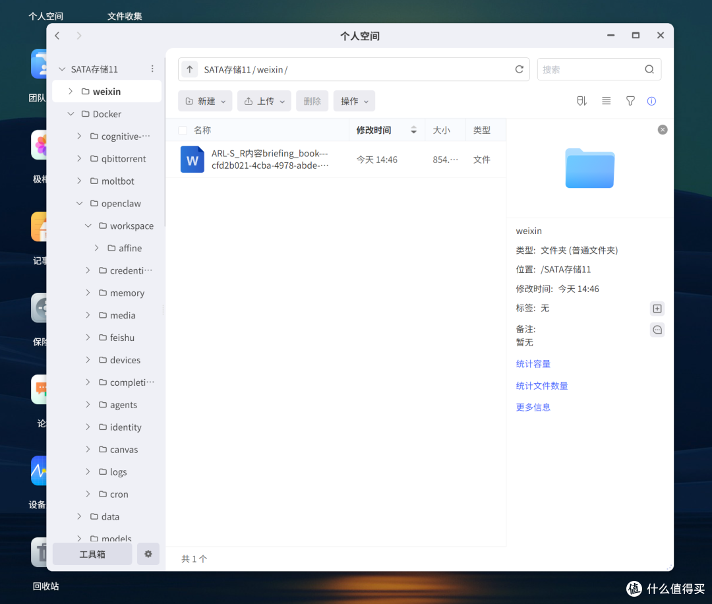Viewport: 712px width, 604px height.
Task: Edit the note with the comment icon
Action: 657,330
